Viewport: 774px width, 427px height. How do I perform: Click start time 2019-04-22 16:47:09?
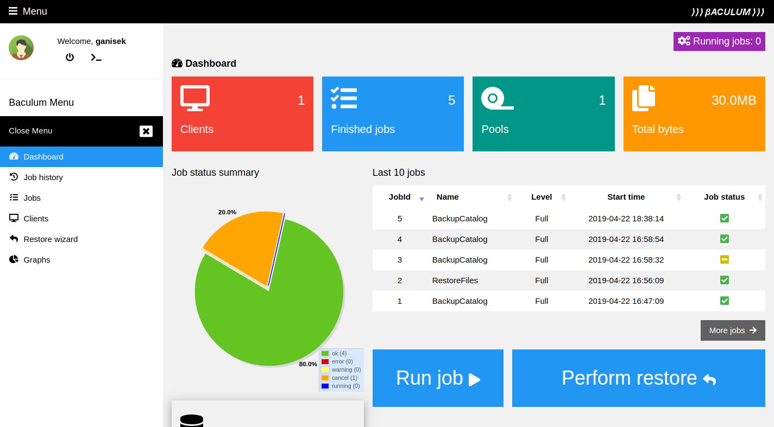coord(626,301)
